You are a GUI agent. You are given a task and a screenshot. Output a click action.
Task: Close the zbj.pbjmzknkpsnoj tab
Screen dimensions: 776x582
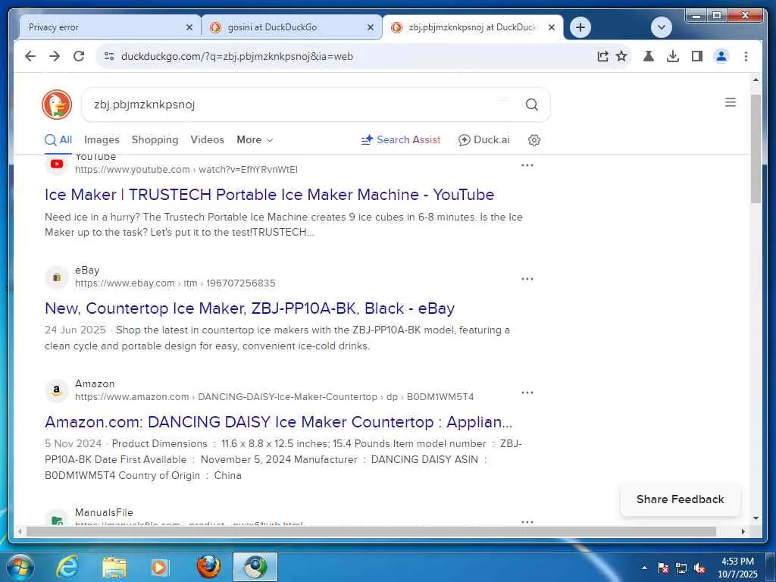click(552, 28)
